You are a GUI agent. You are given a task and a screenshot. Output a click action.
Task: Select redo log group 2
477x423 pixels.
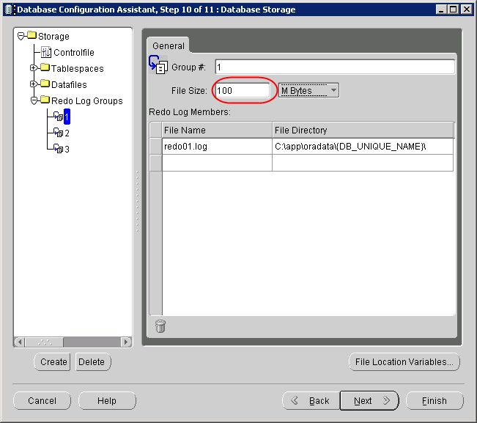(x=67, y=133)
